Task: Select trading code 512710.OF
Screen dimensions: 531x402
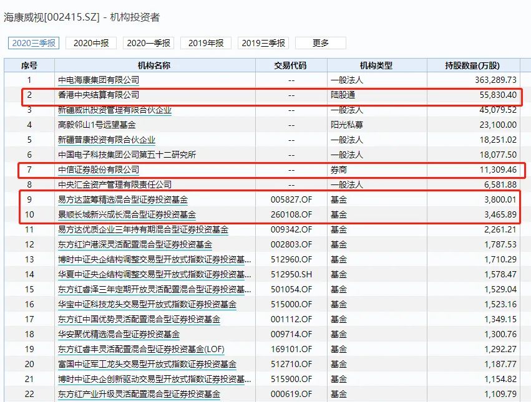Action: 291,364
